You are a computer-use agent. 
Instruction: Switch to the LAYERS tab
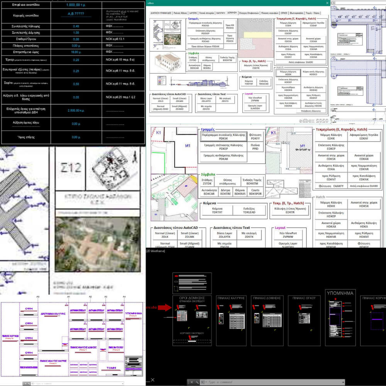click(193, 13)
